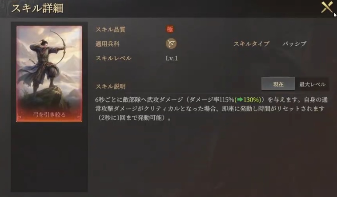Close the スキル詳細 dialog with crossed-swords icon
This screenshot has width=337, height=197.
pos(327,7)
